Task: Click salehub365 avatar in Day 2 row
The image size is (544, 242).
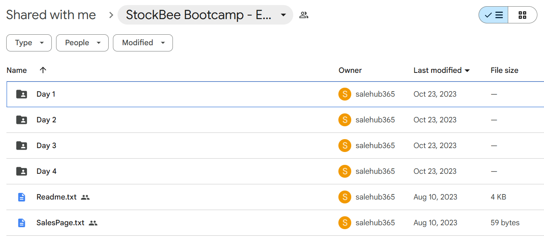Action: click(x=345, y=120)
